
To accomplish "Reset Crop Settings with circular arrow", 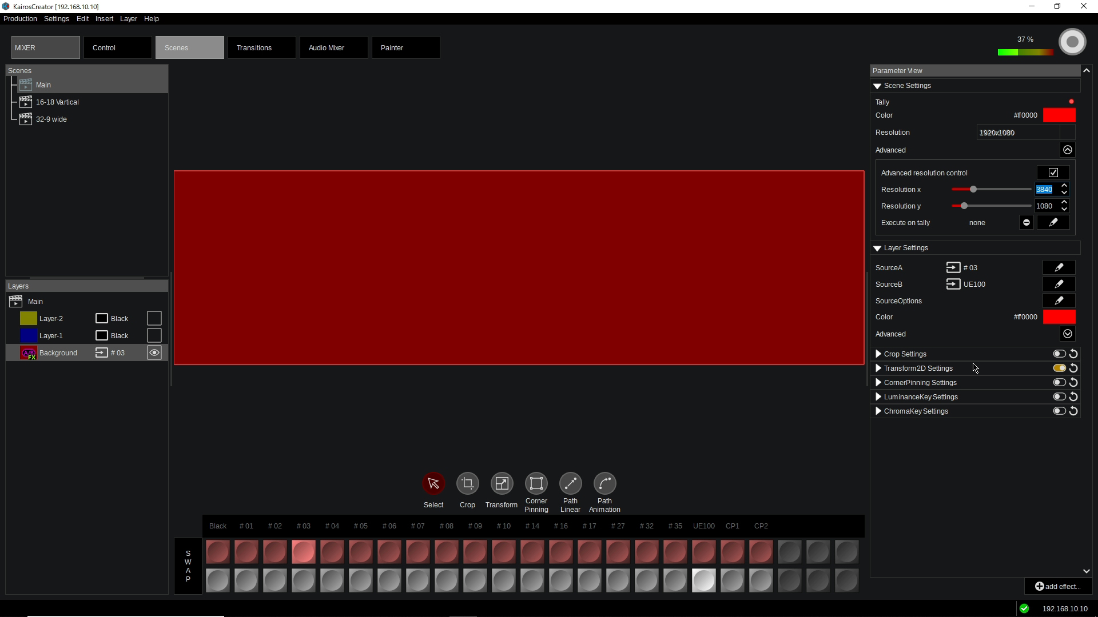I will (x=1073, y=354).
